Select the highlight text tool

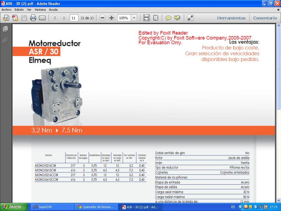(177, 18)
